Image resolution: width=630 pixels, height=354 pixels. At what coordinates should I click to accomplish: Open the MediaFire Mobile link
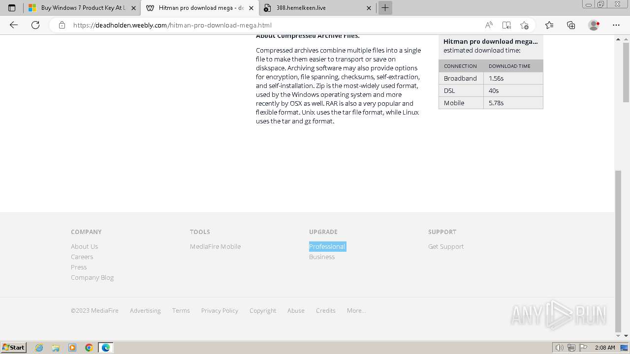[215, 246]
